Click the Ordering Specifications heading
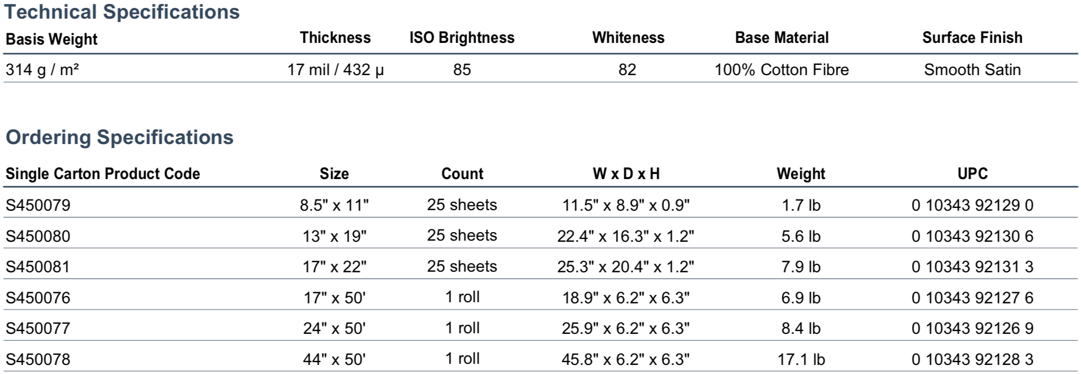The height and width of the screenshot is (374, 1081). click(119, 137)
